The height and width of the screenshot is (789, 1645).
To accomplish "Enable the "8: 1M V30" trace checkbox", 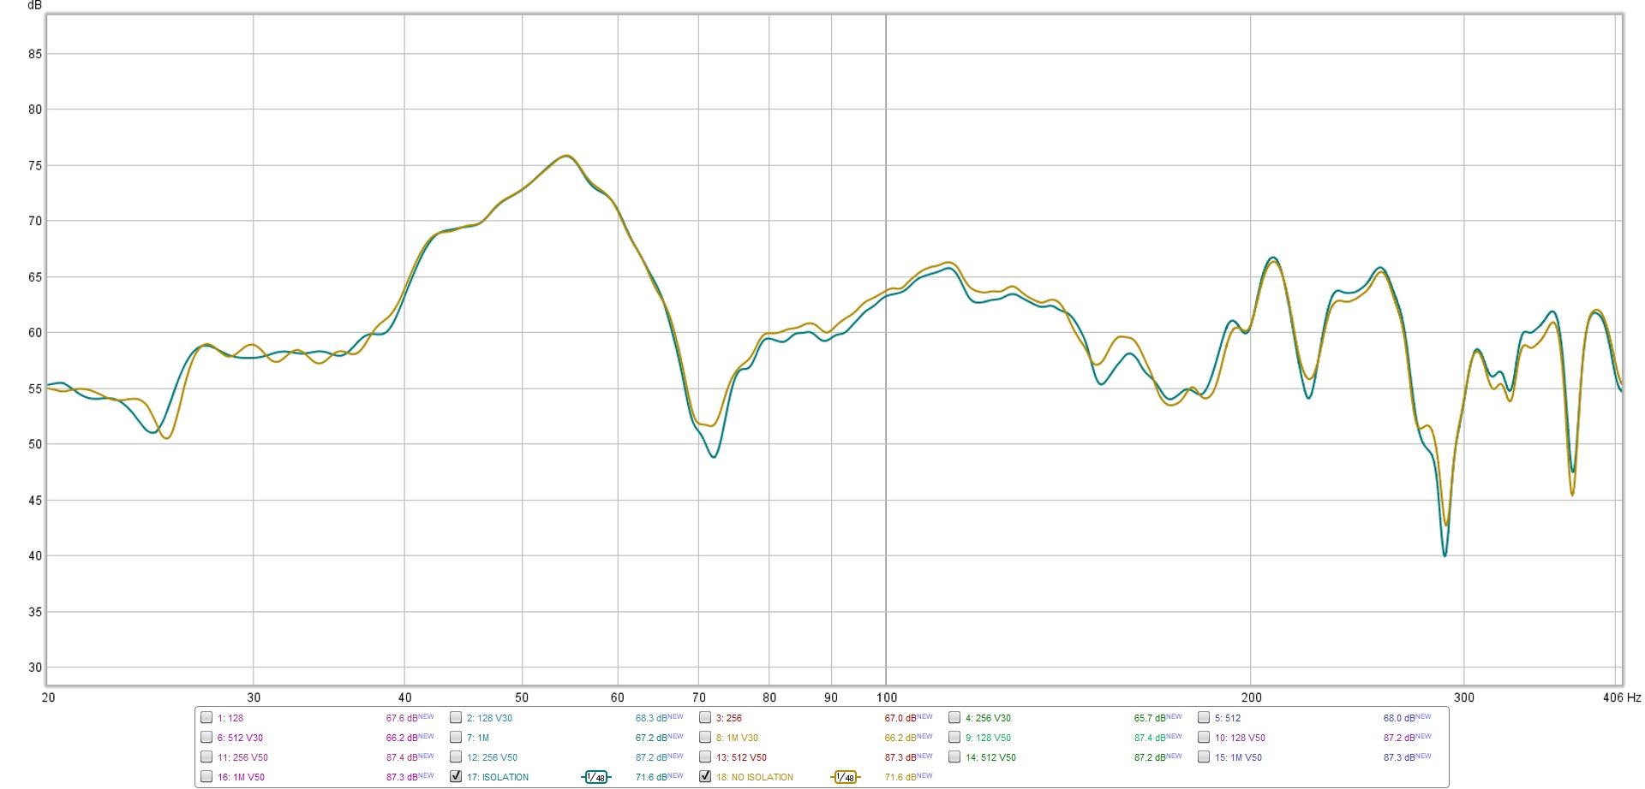I will [x=705, y=737].
